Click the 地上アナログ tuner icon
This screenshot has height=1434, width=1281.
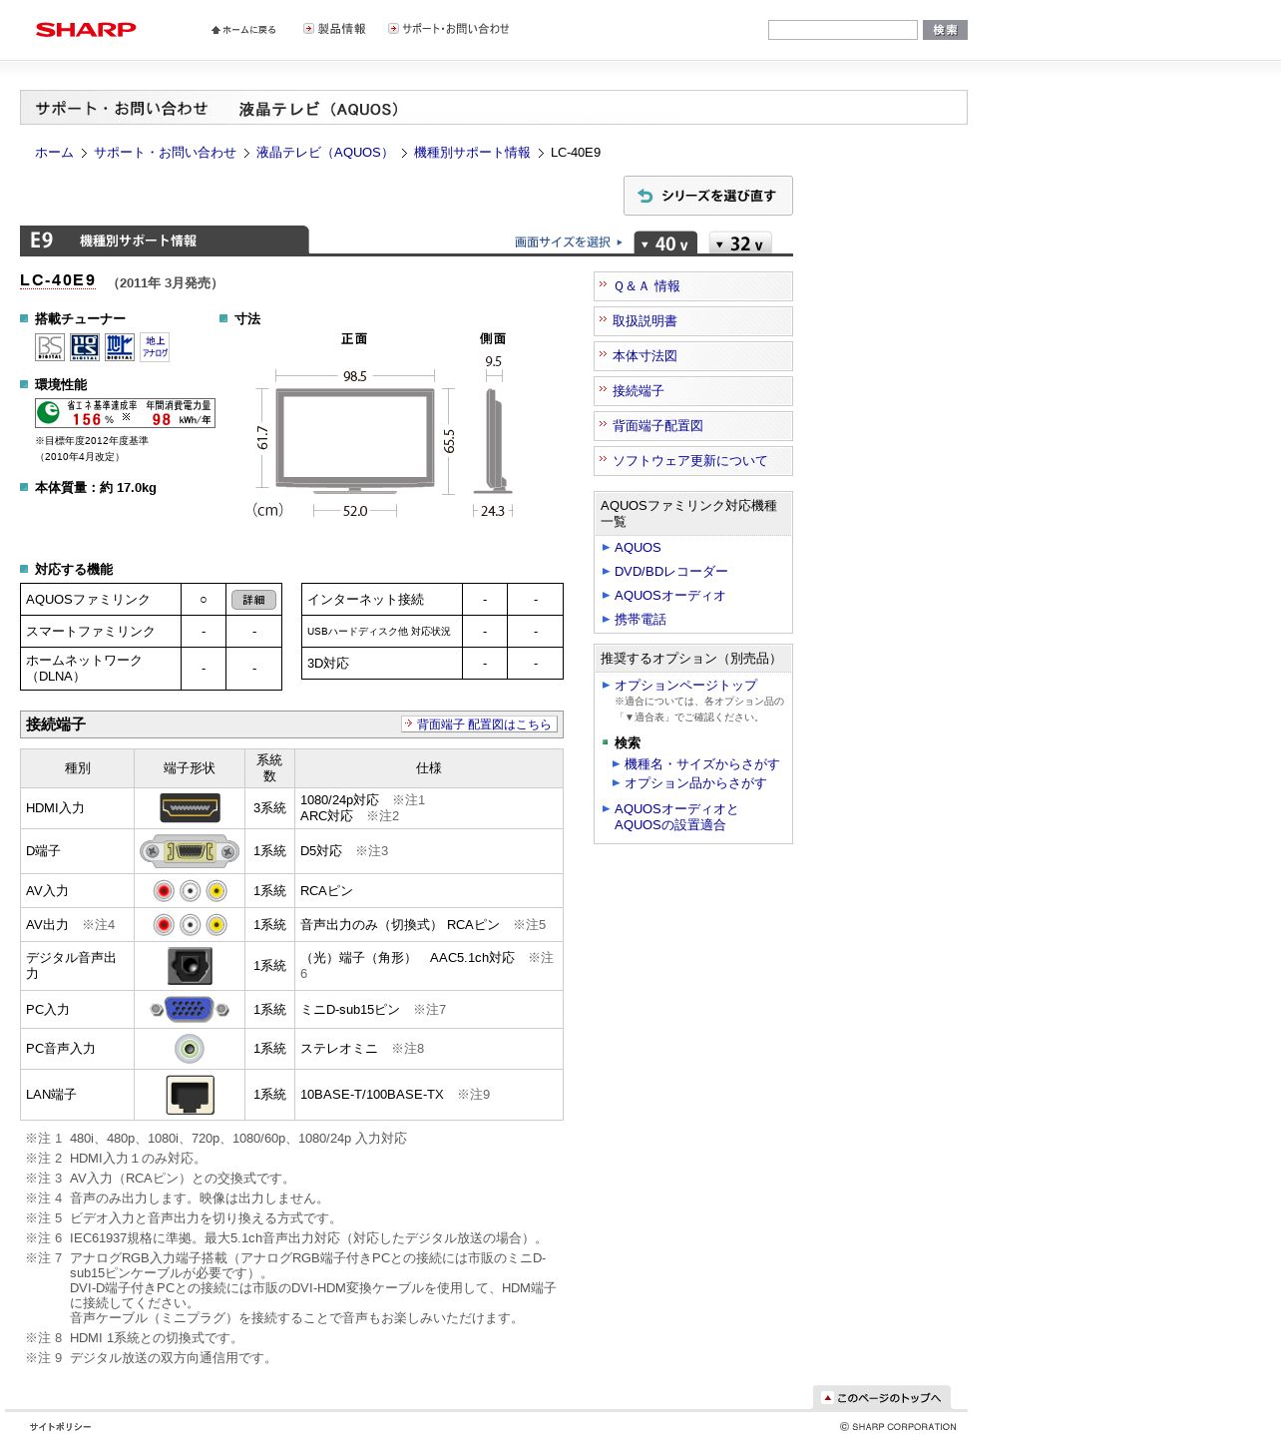click(x=155, y=346)
